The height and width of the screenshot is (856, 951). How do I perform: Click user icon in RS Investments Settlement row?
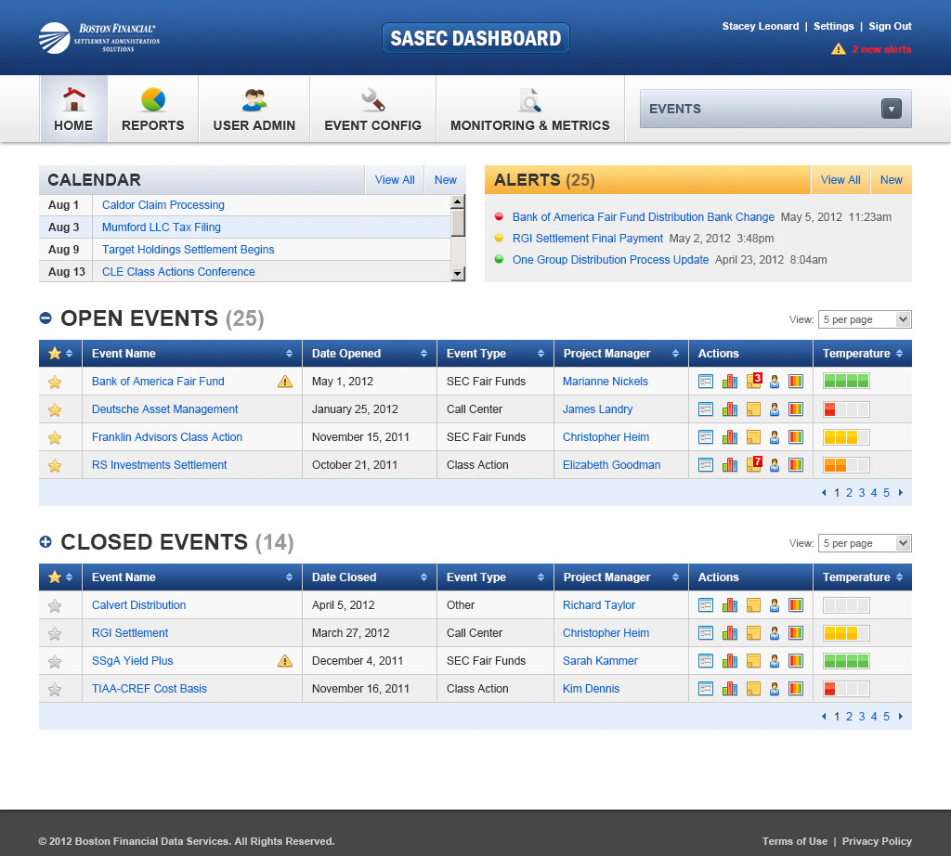775,465
